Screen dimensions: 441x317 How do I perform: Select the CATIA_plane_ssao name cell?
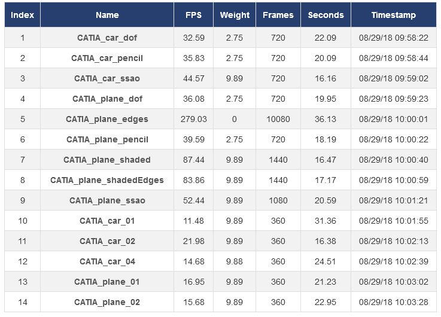point(107,200)
